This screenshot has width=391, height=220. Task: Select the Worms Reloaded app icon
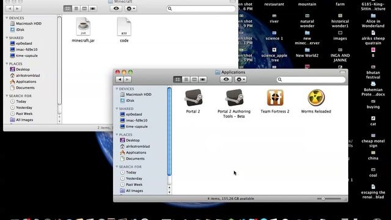click(x=316, y=98)
